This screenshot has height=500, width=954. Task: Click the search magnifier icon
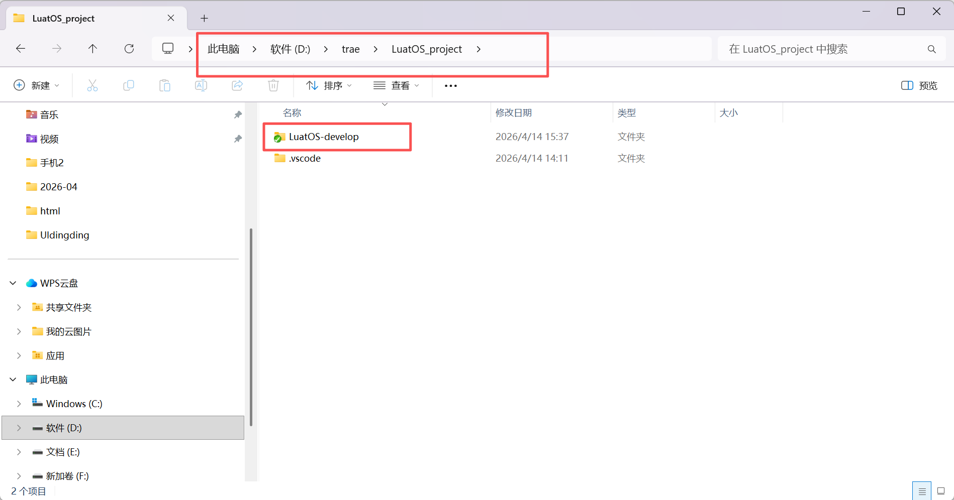(931, 49)
